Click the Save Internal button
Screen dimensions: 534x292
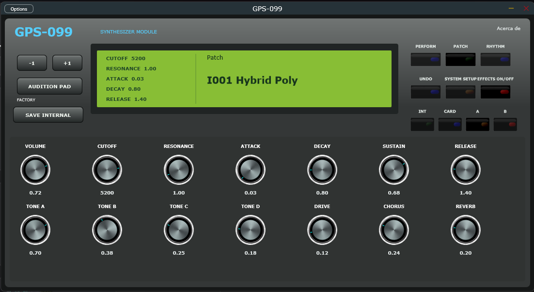48,115
